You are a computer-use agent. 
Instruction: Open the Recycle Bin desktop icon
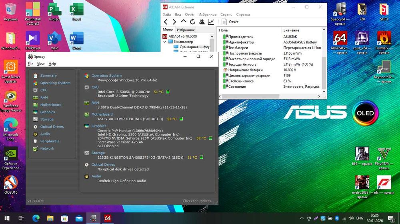click(x=11, y=12)
